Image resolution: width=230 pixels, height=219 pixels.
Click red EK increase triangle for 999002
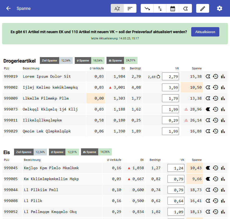coord(110,88)
